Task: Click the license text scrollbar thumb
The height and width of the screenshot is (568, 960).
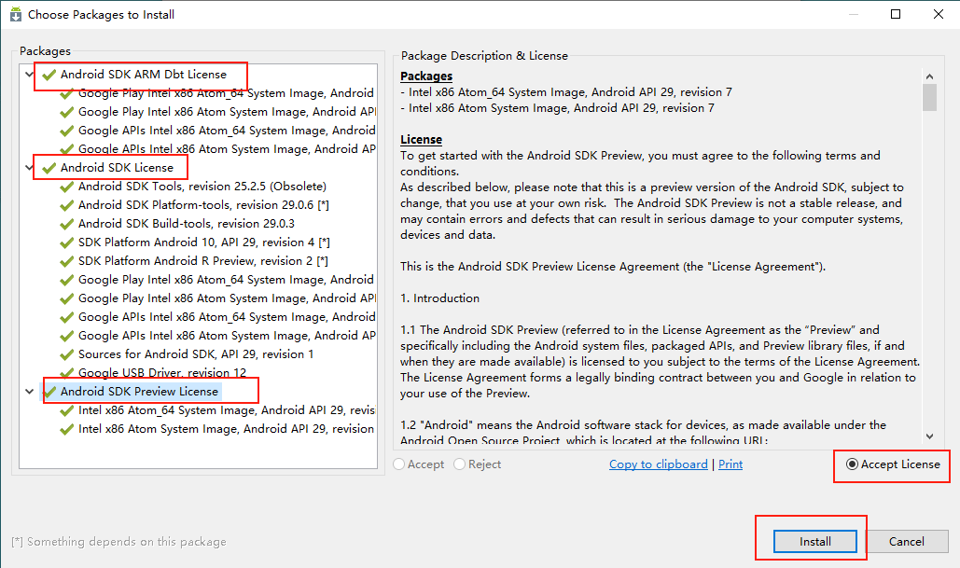Action: click(x=929, y=98)
